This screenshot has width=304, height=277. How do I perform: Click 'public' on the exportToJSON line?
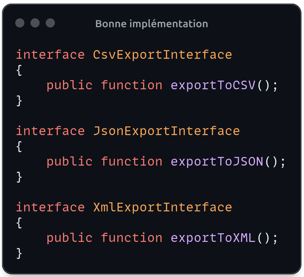coord(70,162)
